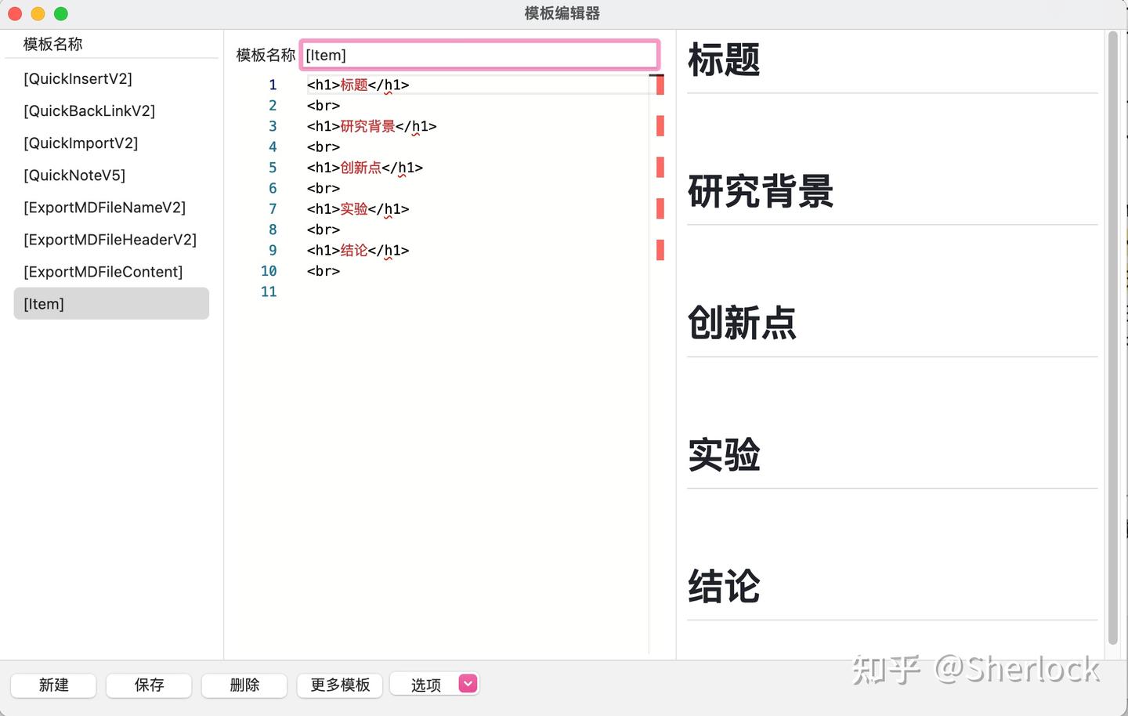Click the 模板名称 column header in sidebar

pyautogui.click(x=53, y=45)
